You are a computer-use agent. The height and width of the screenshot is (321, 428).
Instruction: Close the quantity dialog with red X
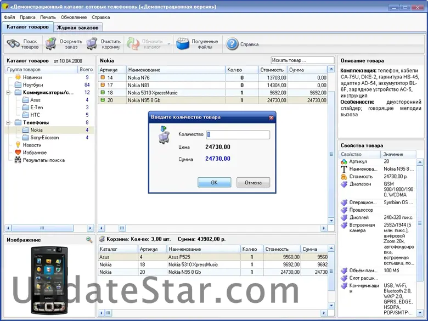[x=271, y=117]
